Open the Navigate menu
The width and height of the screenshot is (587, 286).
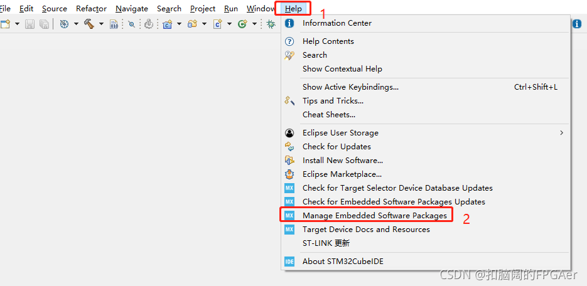(x=132, y=8)
